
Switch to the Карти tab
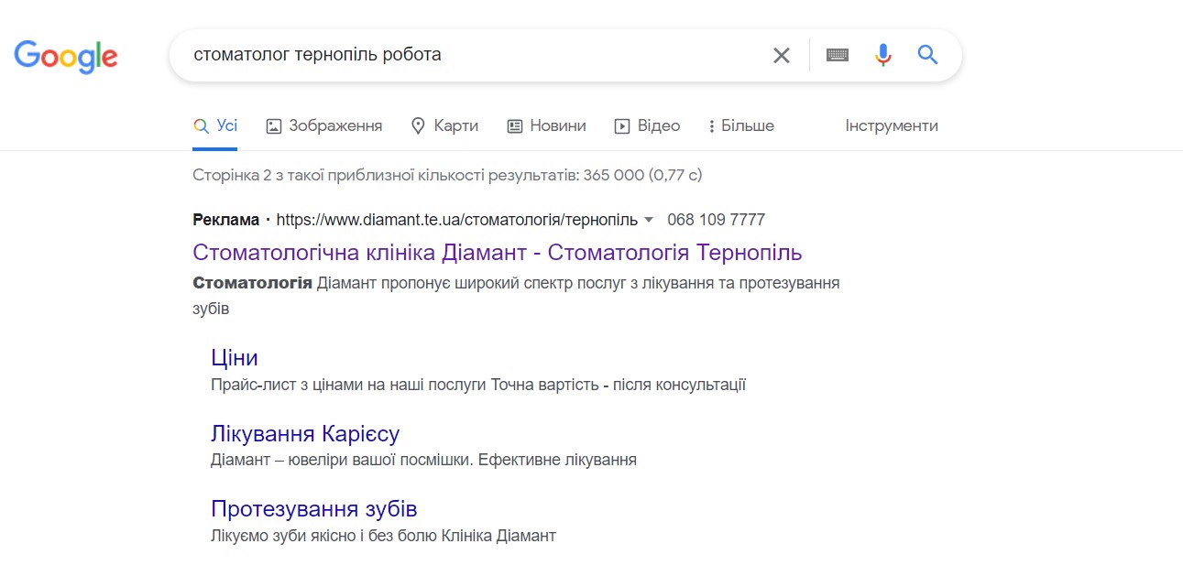coord(444,125)
